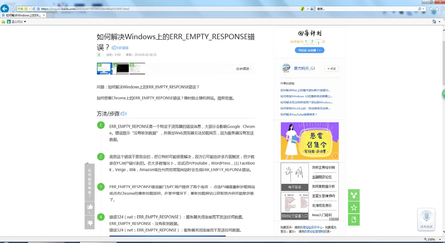Open ad link linux入门培训
Screen dimensions: 445x243
pyautogui.click(x=322, y=215)
